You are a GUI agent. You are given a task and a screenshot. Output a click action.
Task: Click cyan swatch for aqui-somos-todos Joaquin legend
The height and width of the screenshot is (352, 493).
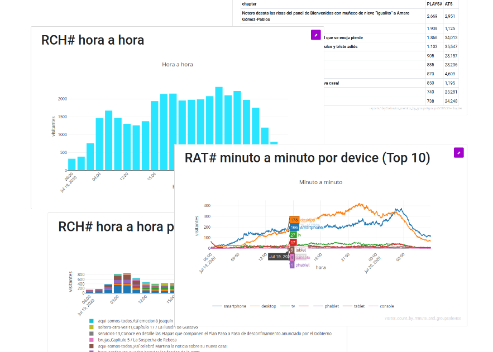point(92,321)
